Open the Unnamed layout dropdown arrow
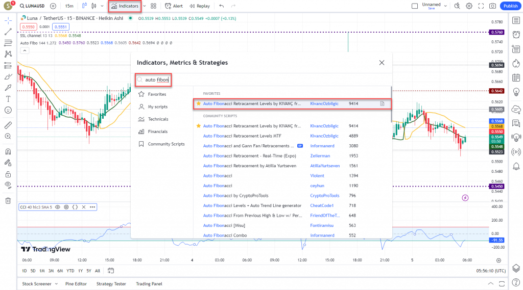The width and height of the screenshot is (523, 290). pos(445,6)
